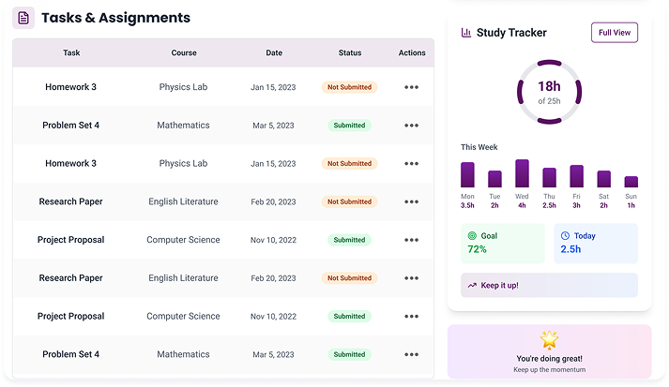Open the Full View of Study Tracker
The width and height of the screenshot is (669, 387).
614,33
